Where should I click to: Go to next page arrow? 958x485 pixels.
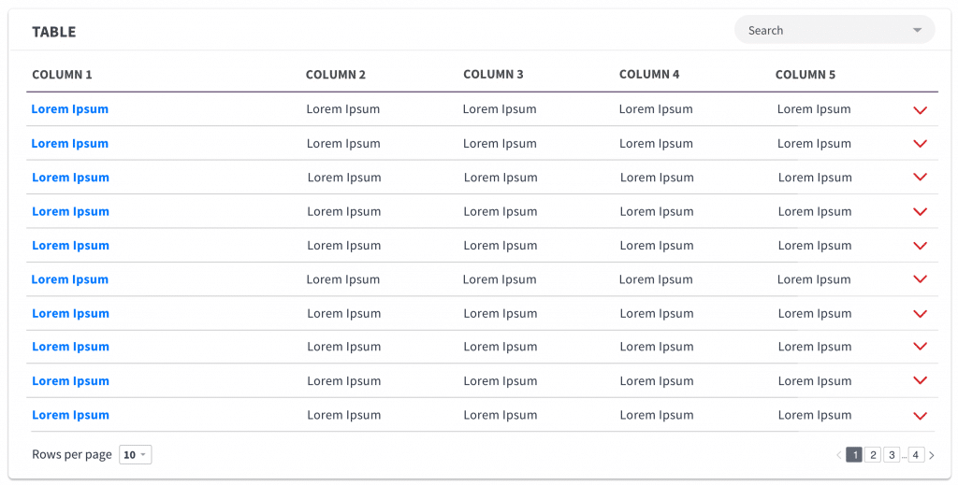coord(931,455)
